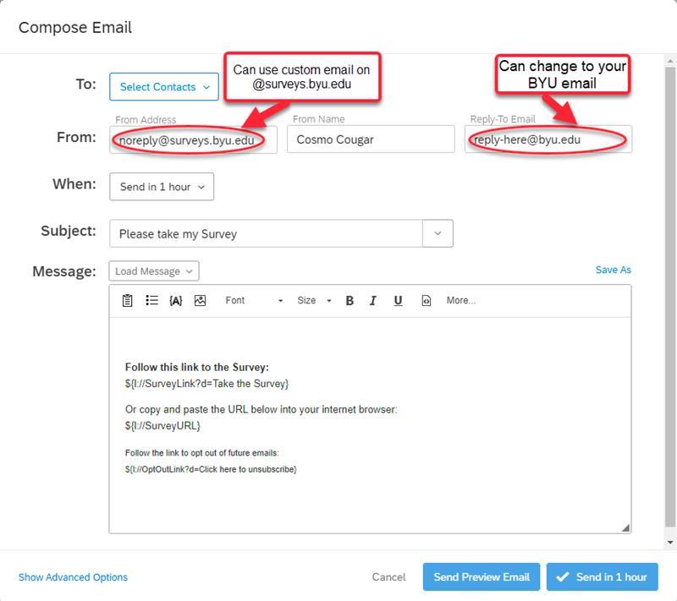Open the Send in 1 hour timing dropdown
The height and width of the screenshot is (601, 677).
pos(162,187)
